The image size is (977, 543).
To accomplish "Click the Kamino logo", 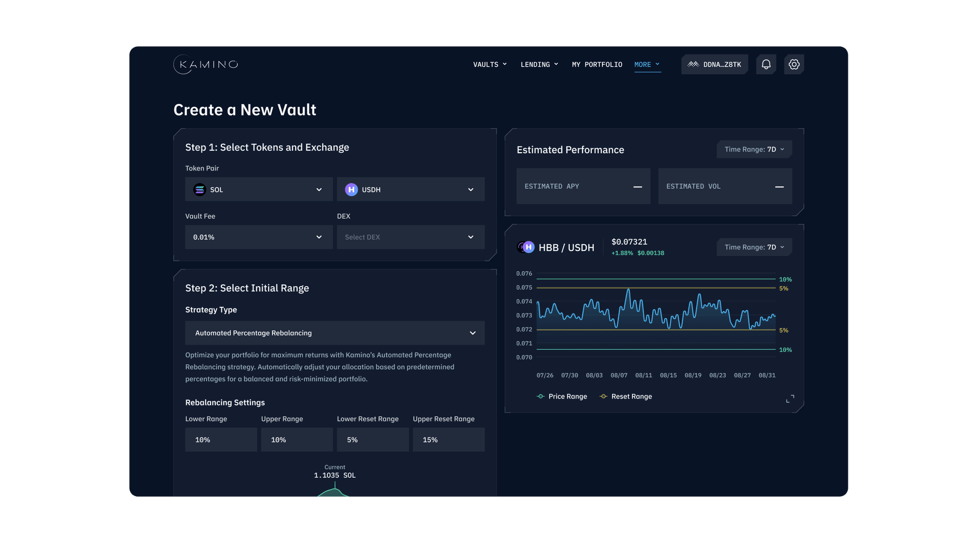I will pos(206,65).
